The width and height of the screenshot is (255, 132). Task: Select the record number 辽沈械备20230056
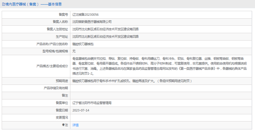coord(85,15)
